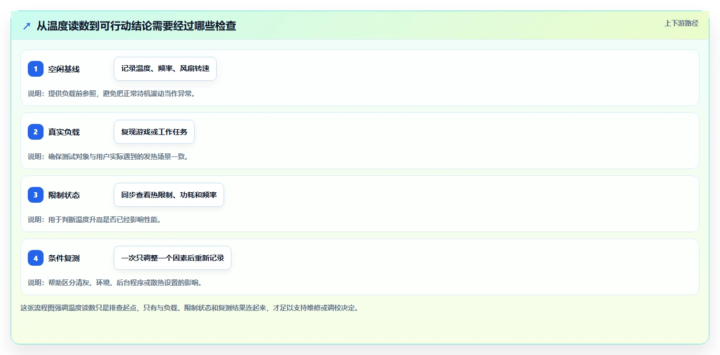Click the arrow icon beside the title

[27, 26]
